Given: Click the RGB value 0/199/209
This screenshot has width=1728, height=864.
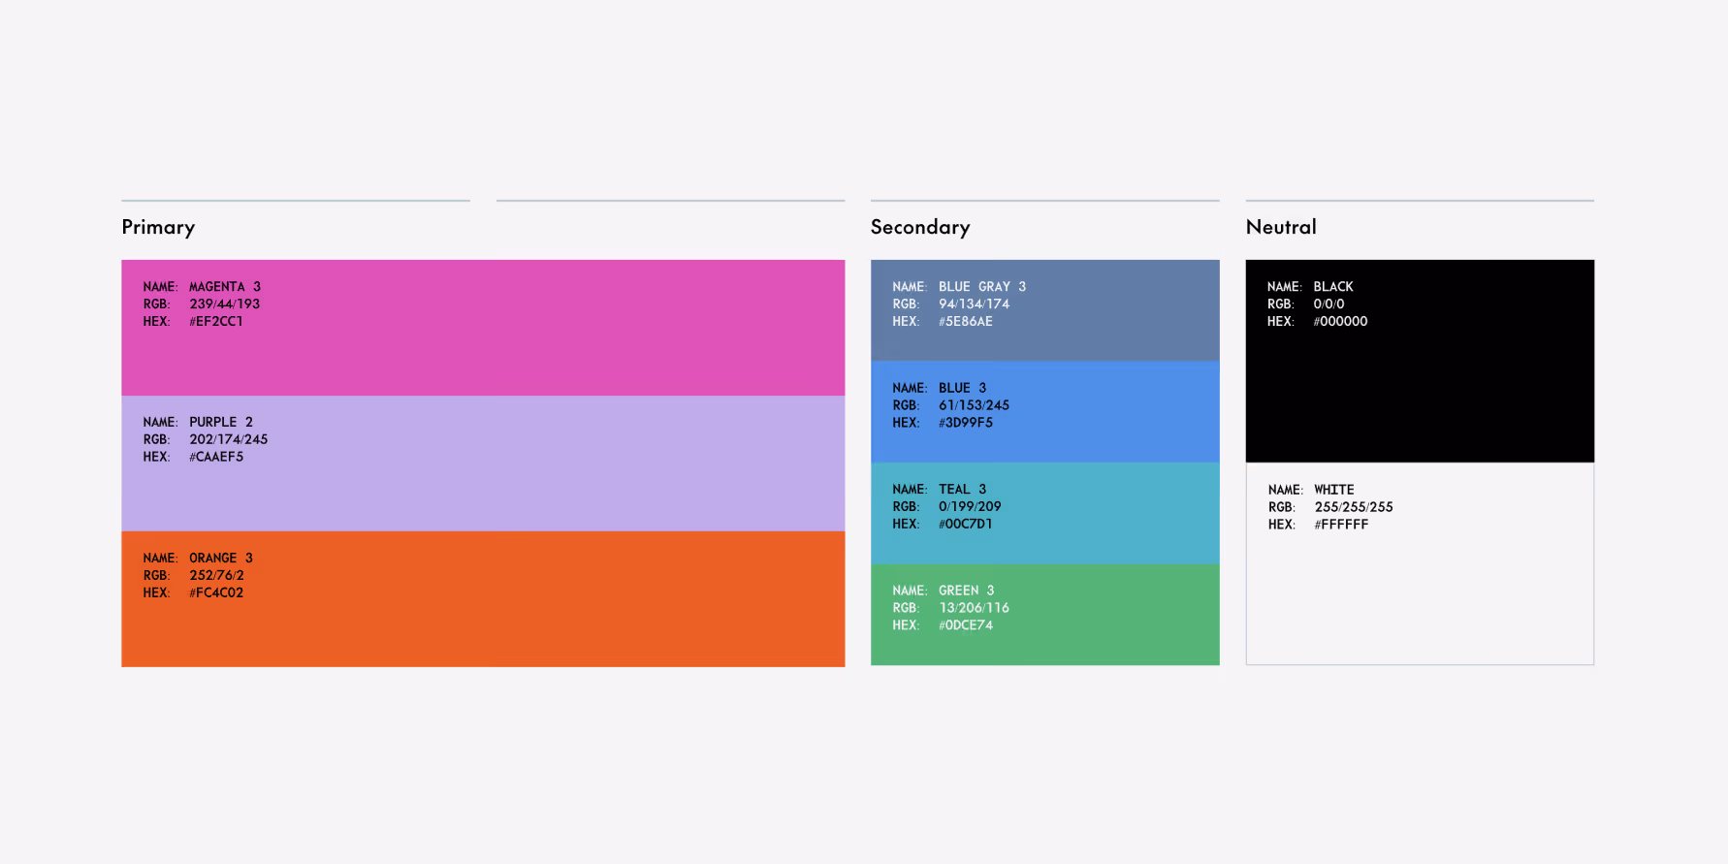Looking at the screenshot, I should (x=970, y=506).
